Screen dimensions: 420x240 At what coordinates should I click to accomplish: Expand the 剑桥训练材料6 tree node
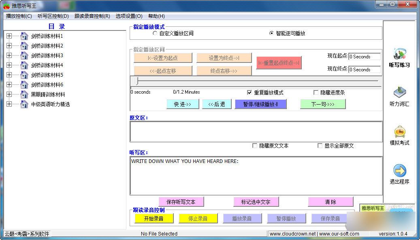[x=9, y=85]
